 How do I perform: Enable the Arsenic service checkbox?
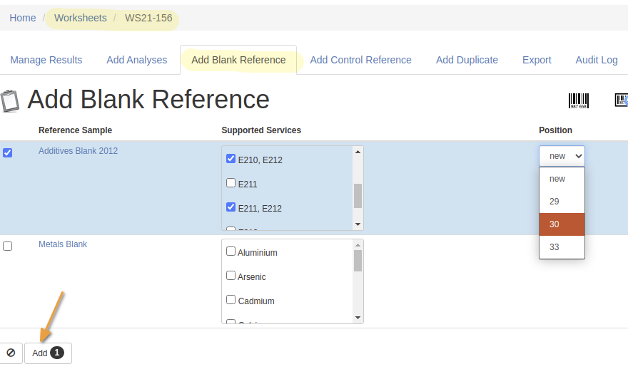click(231, 276)
